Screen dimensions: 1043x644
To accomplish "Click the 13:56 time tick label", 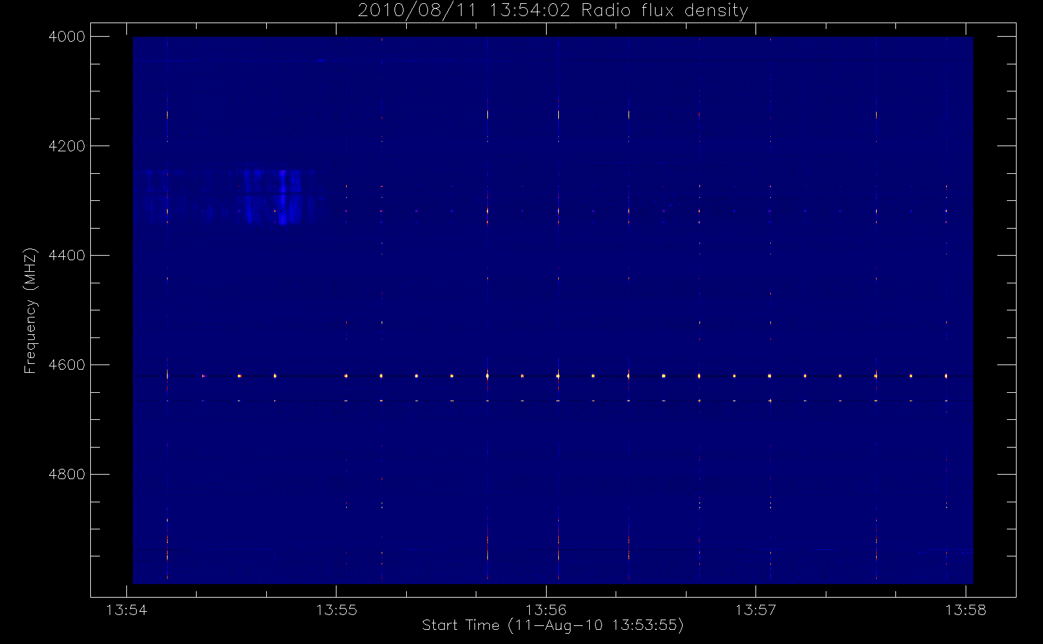I will [546, 610].
